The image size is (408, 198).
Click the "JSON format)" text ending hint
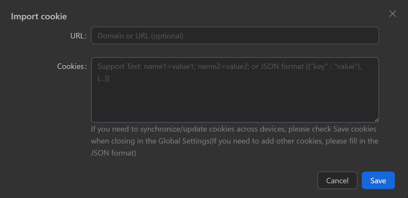coord(113,153)
